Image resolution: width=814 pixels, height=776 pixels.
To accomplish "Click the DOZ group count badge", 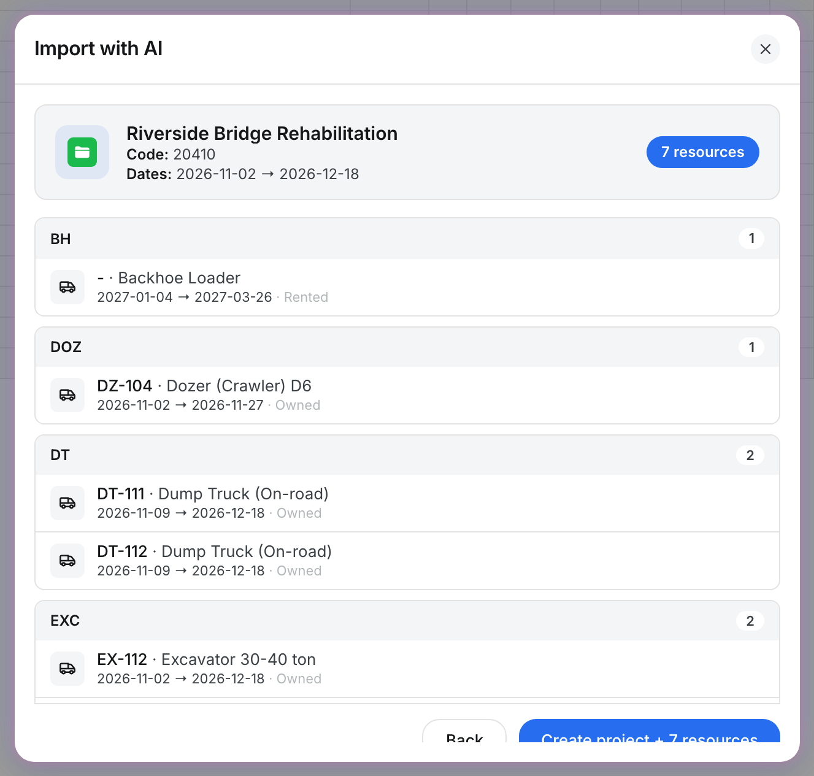I will click(751, 347).
